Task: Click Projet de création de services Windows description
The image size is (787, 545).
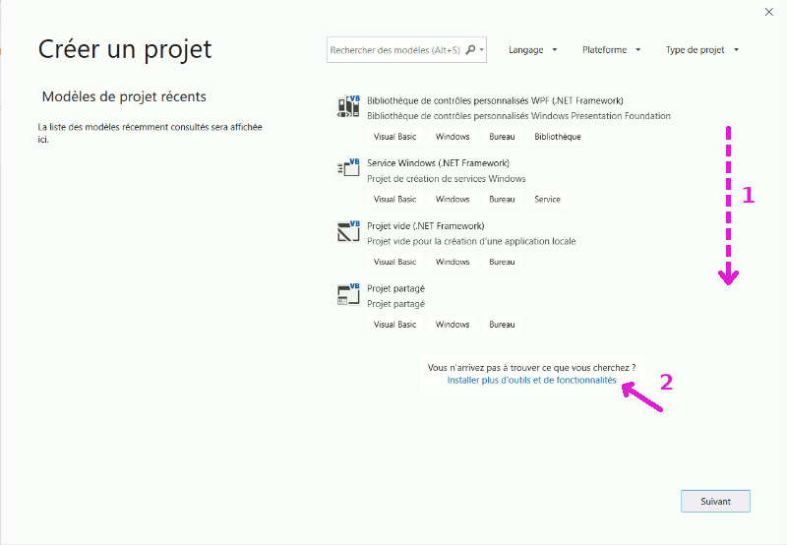Action: [447, 179]
